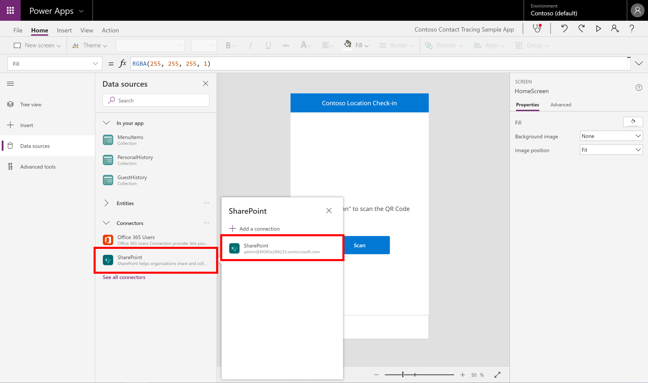Open the user account avatar
Image resolution: width=648 pixels, height=383 pixels.
pyautogui.click(x=637, y=10)
